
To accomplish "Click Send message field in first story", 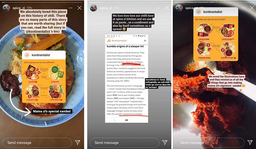I will pos(37,143).
